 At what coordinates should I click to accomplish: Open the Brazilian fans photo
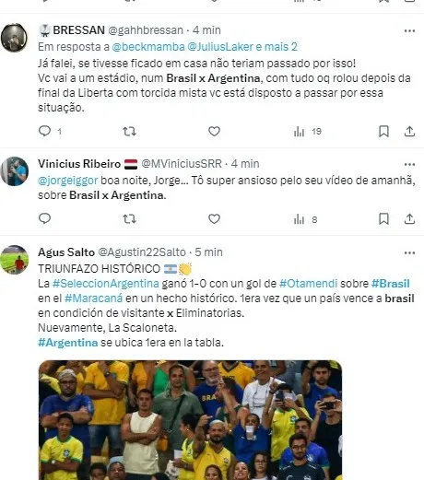pyautogui.click(x=190, y=420)
